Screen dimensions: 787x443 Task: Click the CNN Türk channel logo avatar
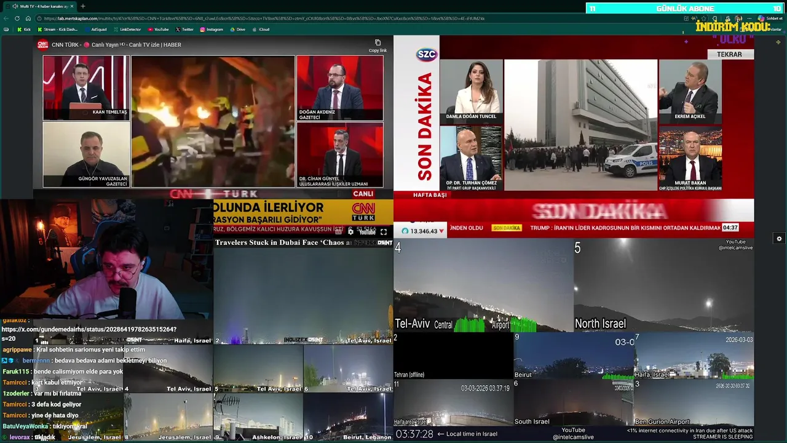[x=42, y=44]
